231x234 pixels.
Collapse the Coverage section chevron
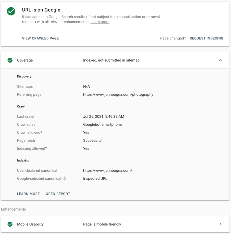220,60
